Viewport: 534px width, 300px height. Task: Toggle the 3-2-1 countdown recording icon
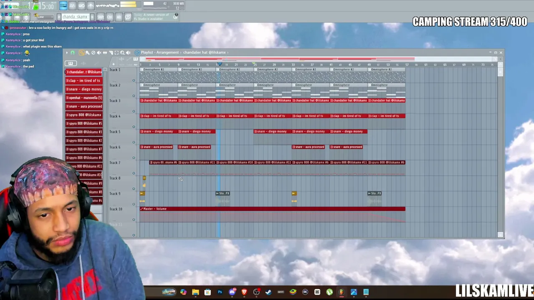point(73,5)
